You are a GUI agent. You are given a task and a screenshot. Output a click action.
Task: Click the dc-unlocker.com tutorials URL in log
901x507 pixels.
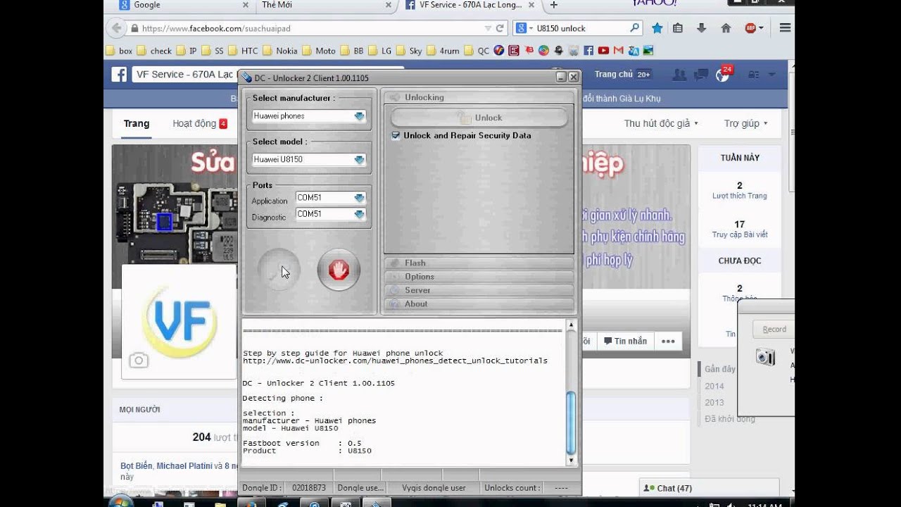point(395,361)
